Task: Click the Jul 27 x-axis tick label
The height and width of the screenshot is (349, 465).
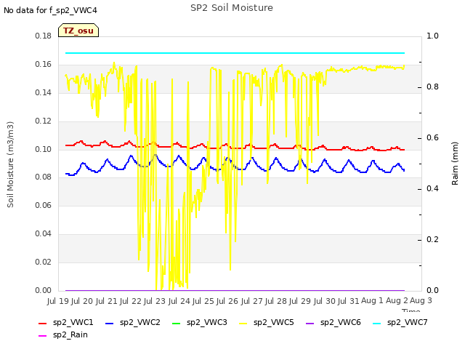Action: 251,301
